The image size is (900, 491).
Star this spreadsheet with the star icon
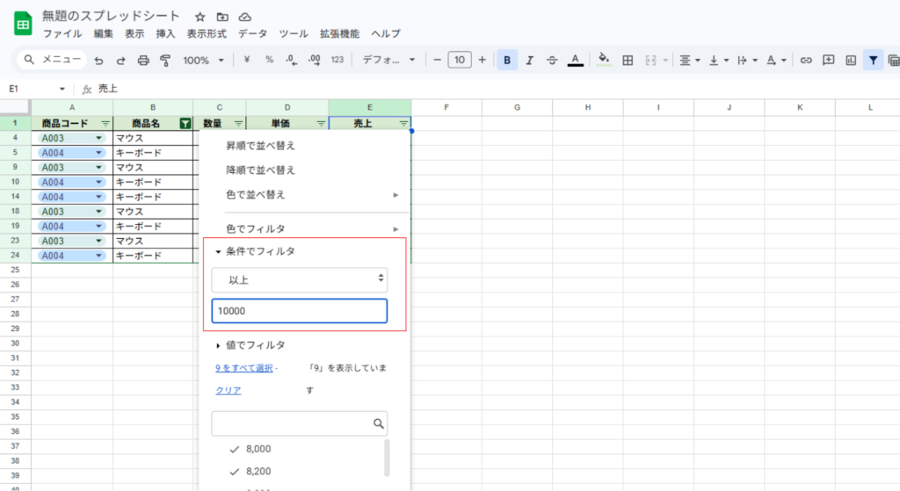(x=200, y=17)
